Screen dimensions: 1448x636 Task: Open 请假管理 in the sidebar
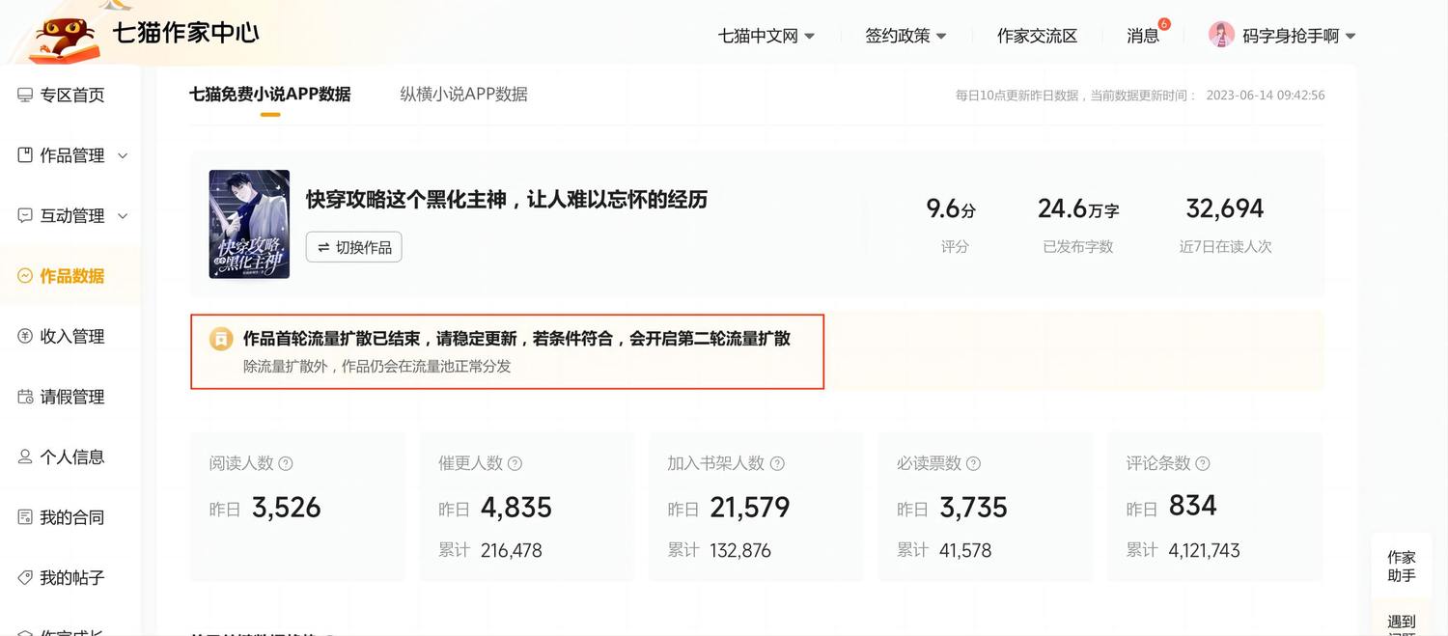click(70, 397)
